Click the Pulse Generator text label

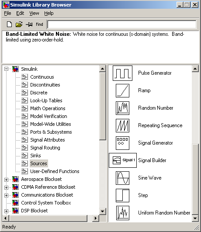pyautogui.click(x=155, y=73)
